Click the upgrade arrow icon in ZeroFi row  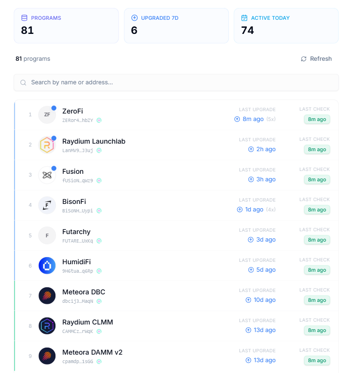(237, 119)
